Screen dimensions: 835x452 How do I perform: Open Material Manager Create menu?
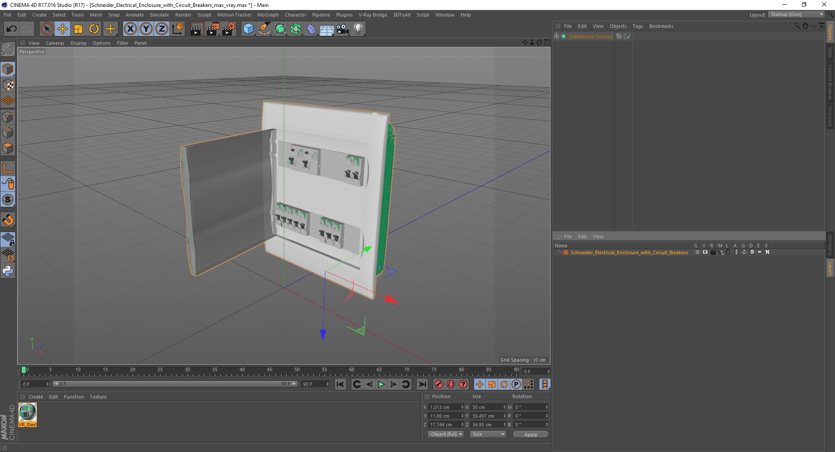coord(36,397)
